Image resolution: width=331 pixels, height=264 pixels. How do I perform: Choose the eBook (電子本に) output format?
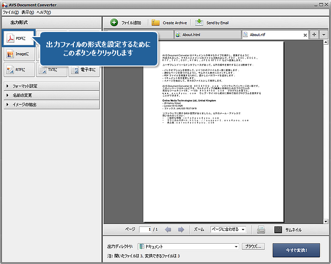click(84, 70)
